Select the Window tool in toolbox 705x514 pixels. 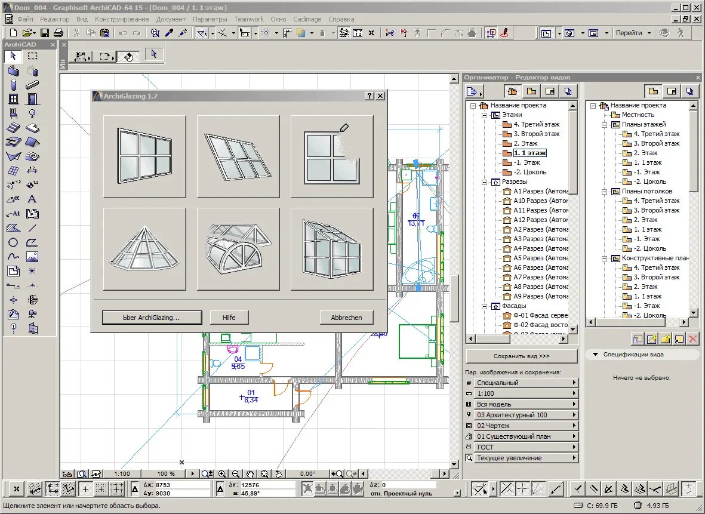click(14, 99)
